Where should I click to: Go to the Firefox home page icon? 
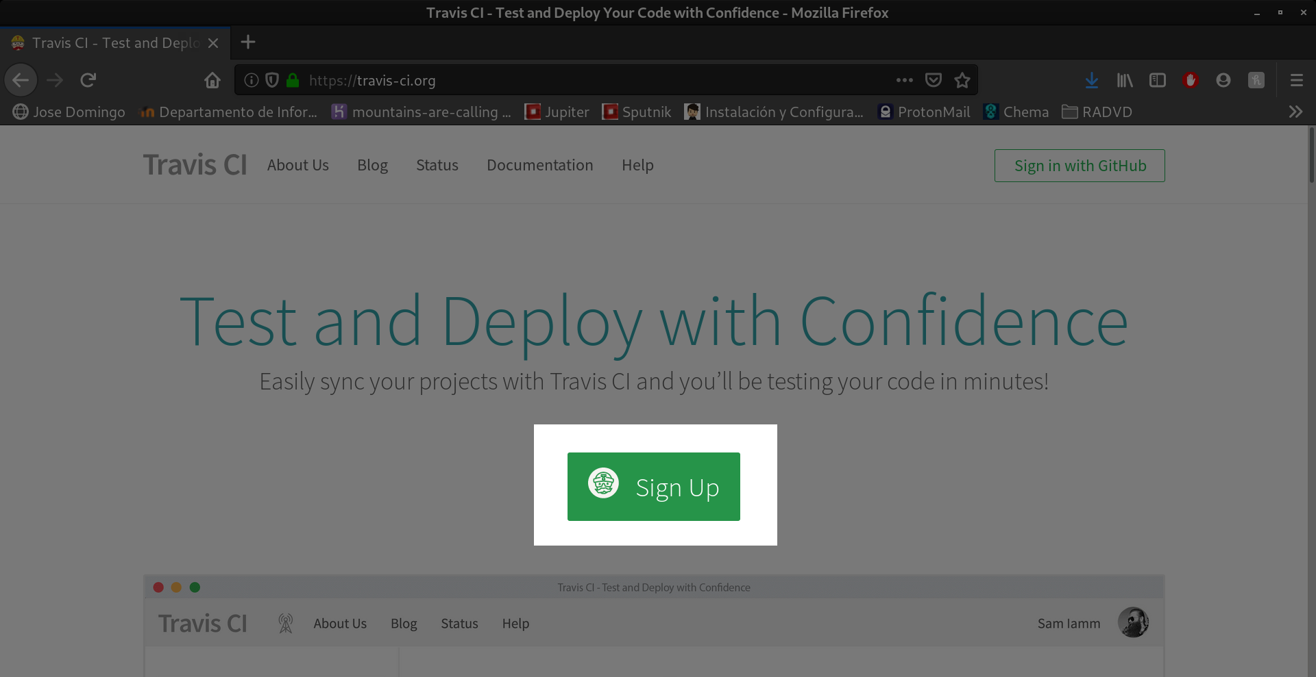click(212, 80)
